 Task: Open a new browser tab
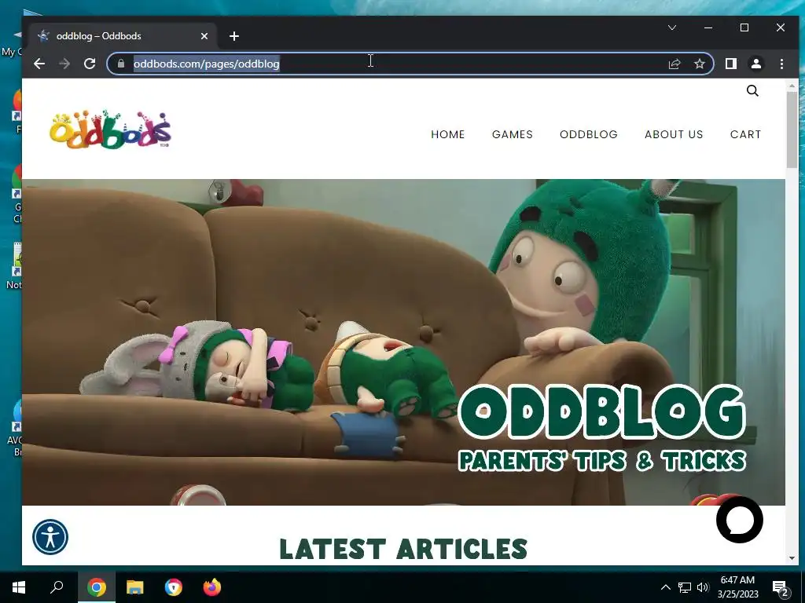click(x=234, y=36)
